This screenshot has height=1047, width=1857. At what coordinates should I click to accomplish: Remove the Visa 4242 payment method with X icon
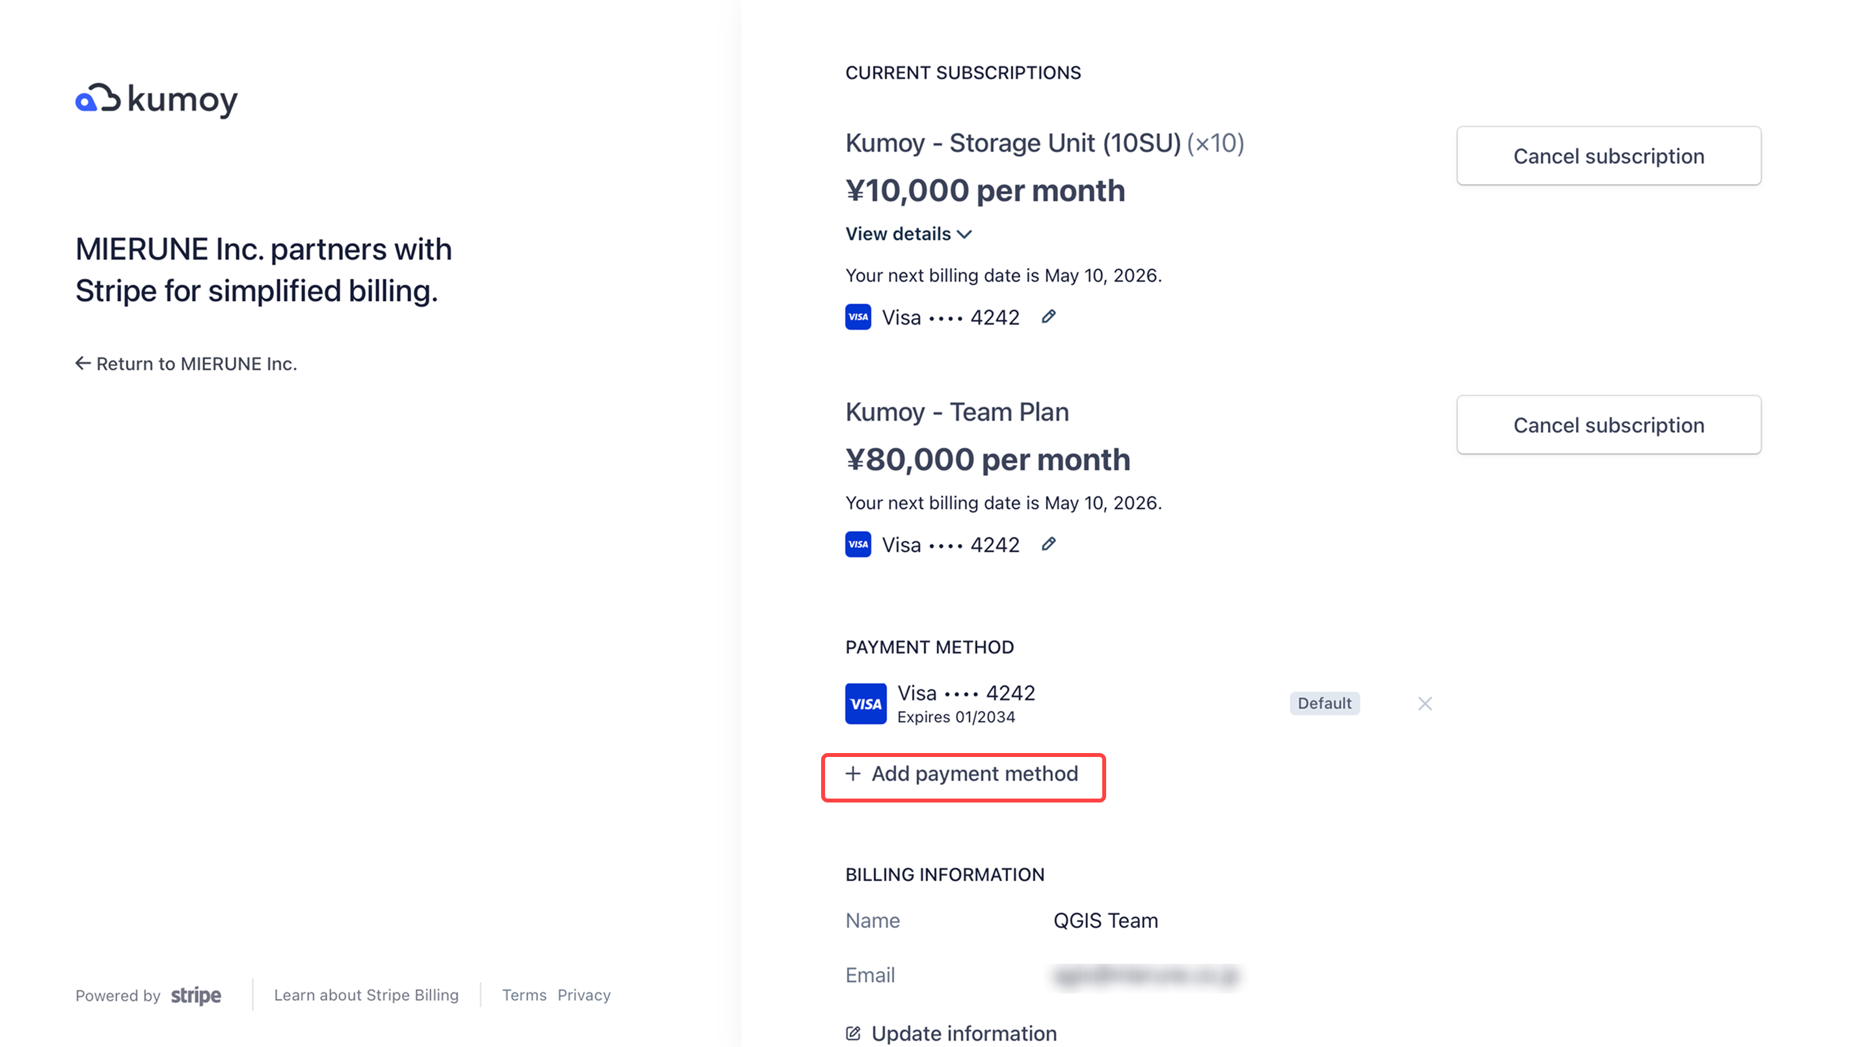[1425, 703]
